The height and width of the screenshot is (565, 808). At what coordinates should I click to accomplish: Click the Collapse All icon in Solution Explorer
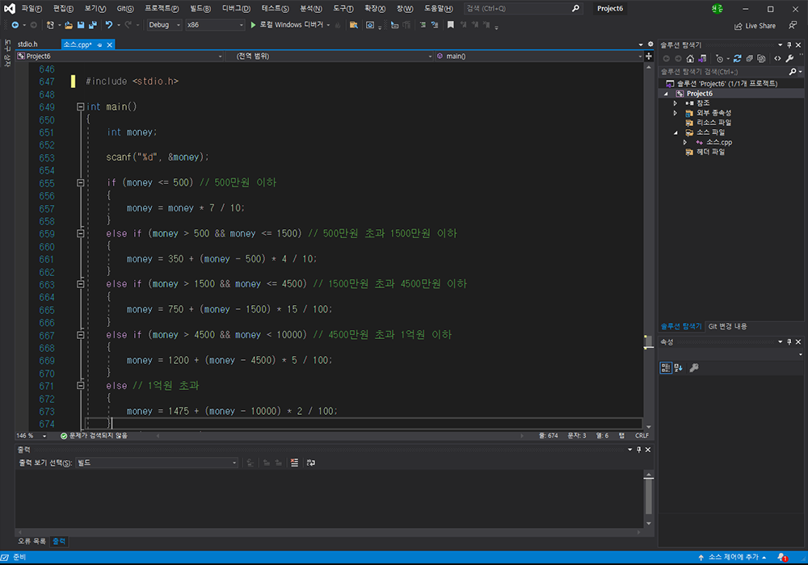pos(749,59)
